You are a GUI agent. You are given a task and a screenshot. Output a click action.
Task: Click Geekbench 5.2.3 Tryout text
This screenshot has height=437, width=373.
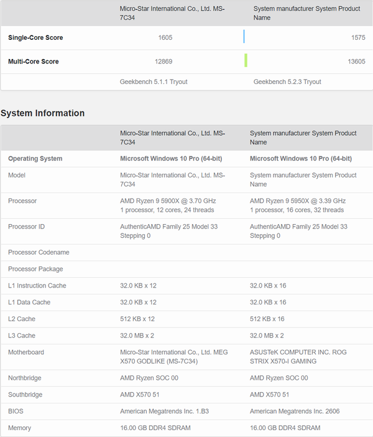(287, 82)
